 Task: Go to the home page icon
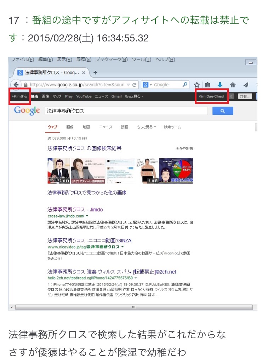(233, 85)
